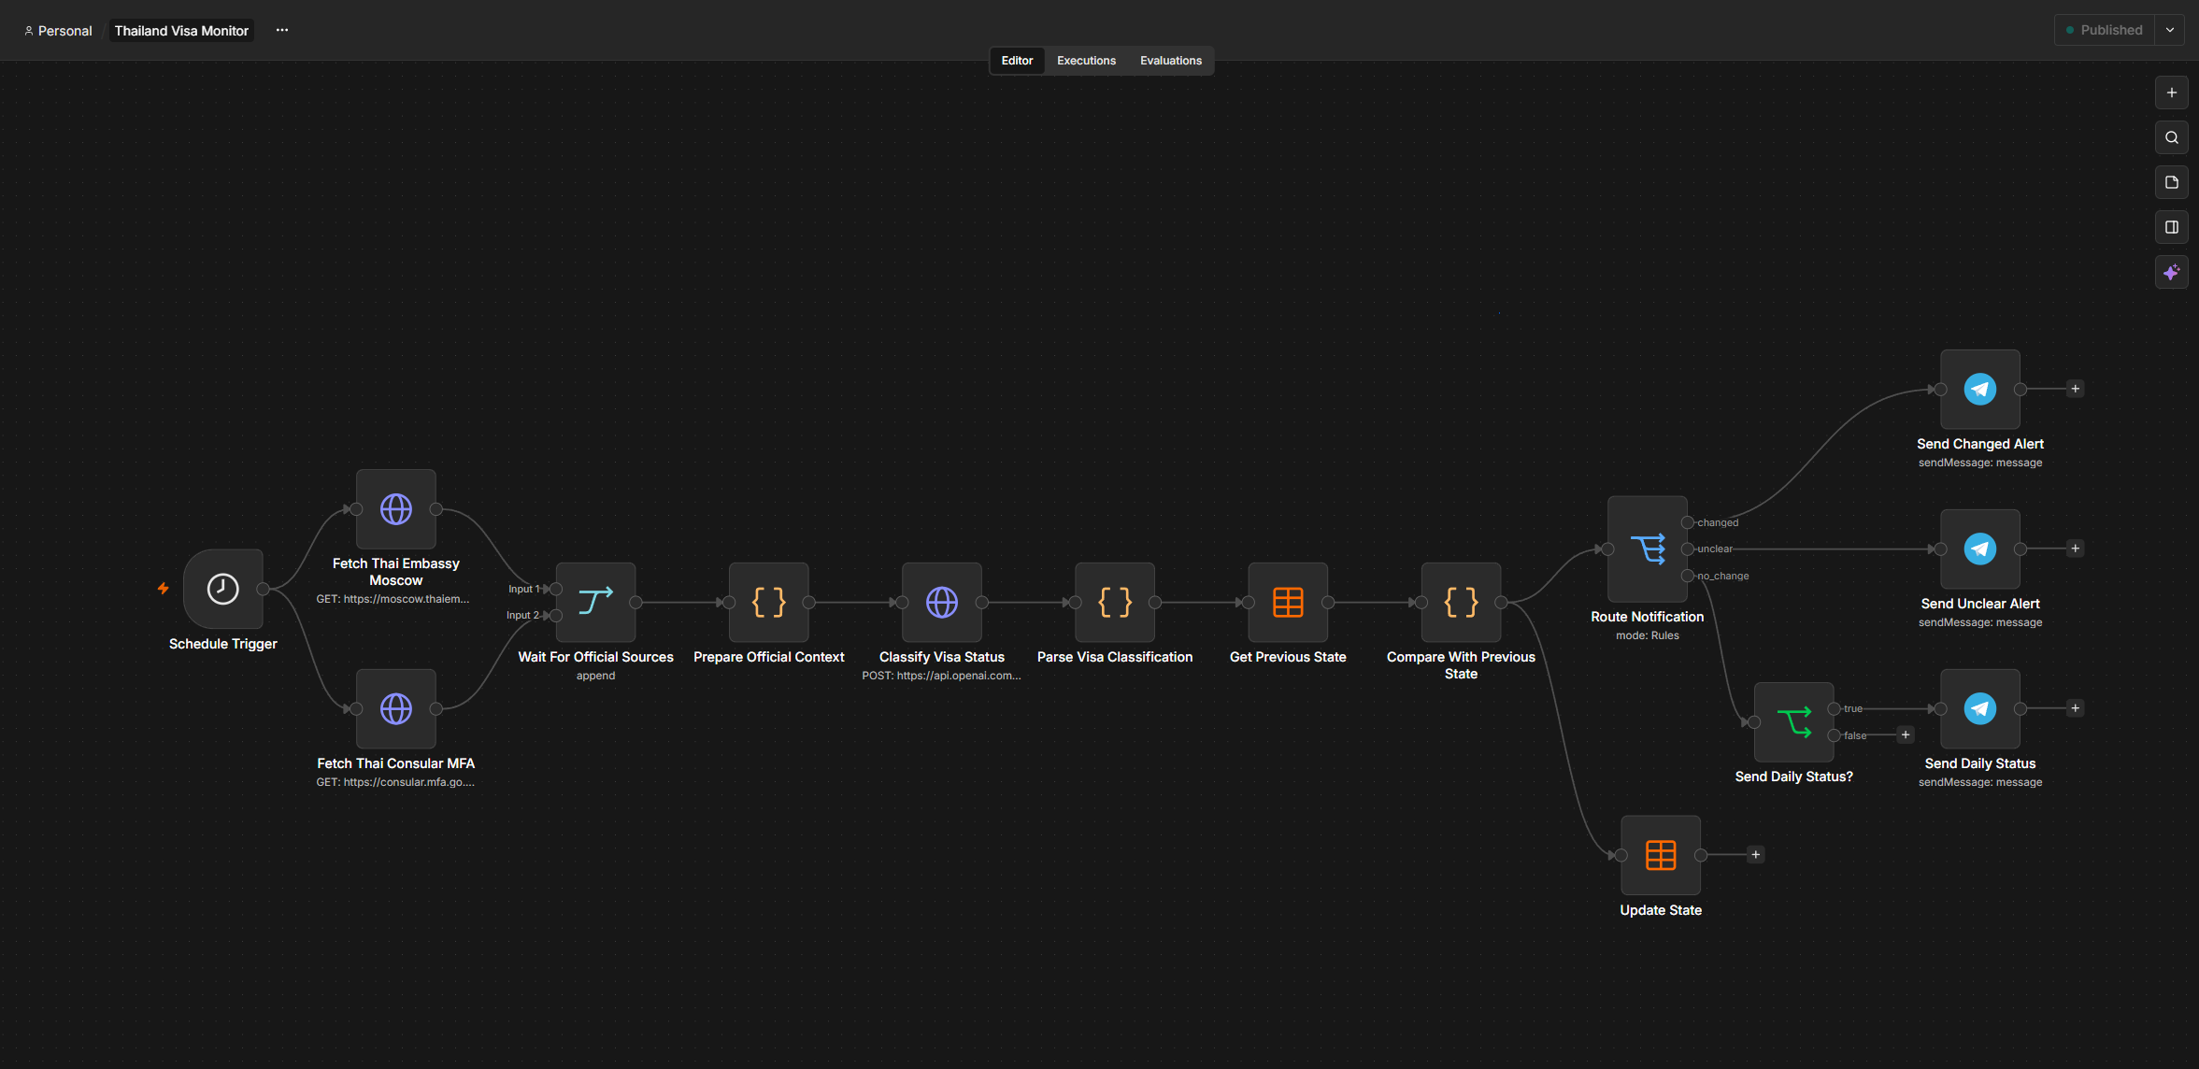This screenshot has height=1069, width=2199.
Task: Open the Personal project link
Action: point(58,31)
